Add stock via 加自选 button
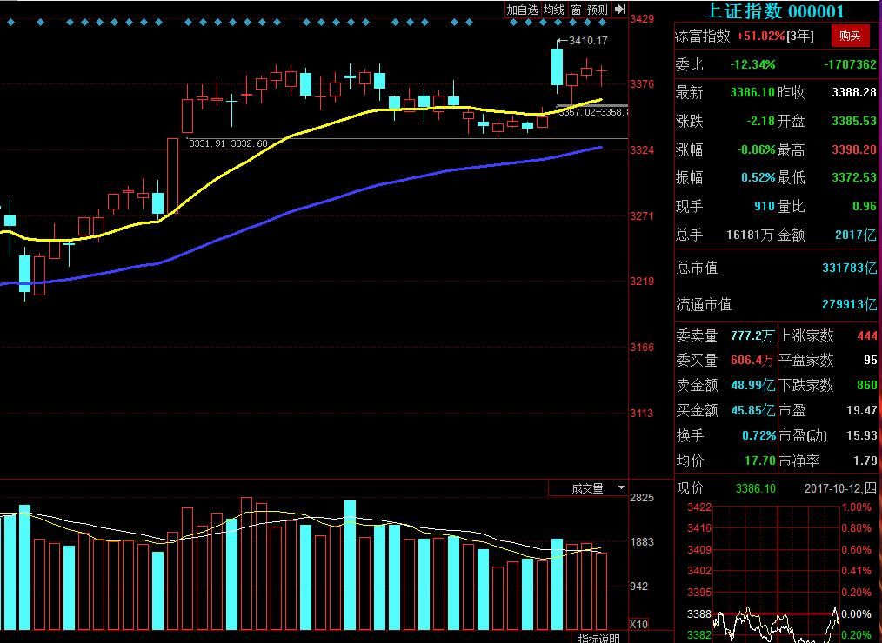Image resolution: width=882 pixels, height=643 pixels. [x=522, y=10]
